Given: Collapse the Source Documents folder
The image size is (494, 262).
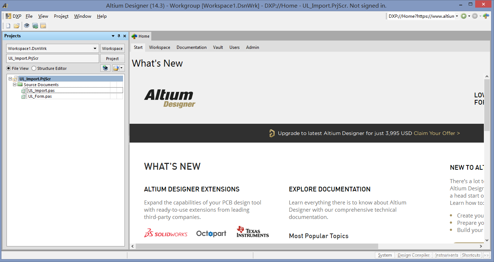Looking at the screenshot, I should click(x=14, y=84).
